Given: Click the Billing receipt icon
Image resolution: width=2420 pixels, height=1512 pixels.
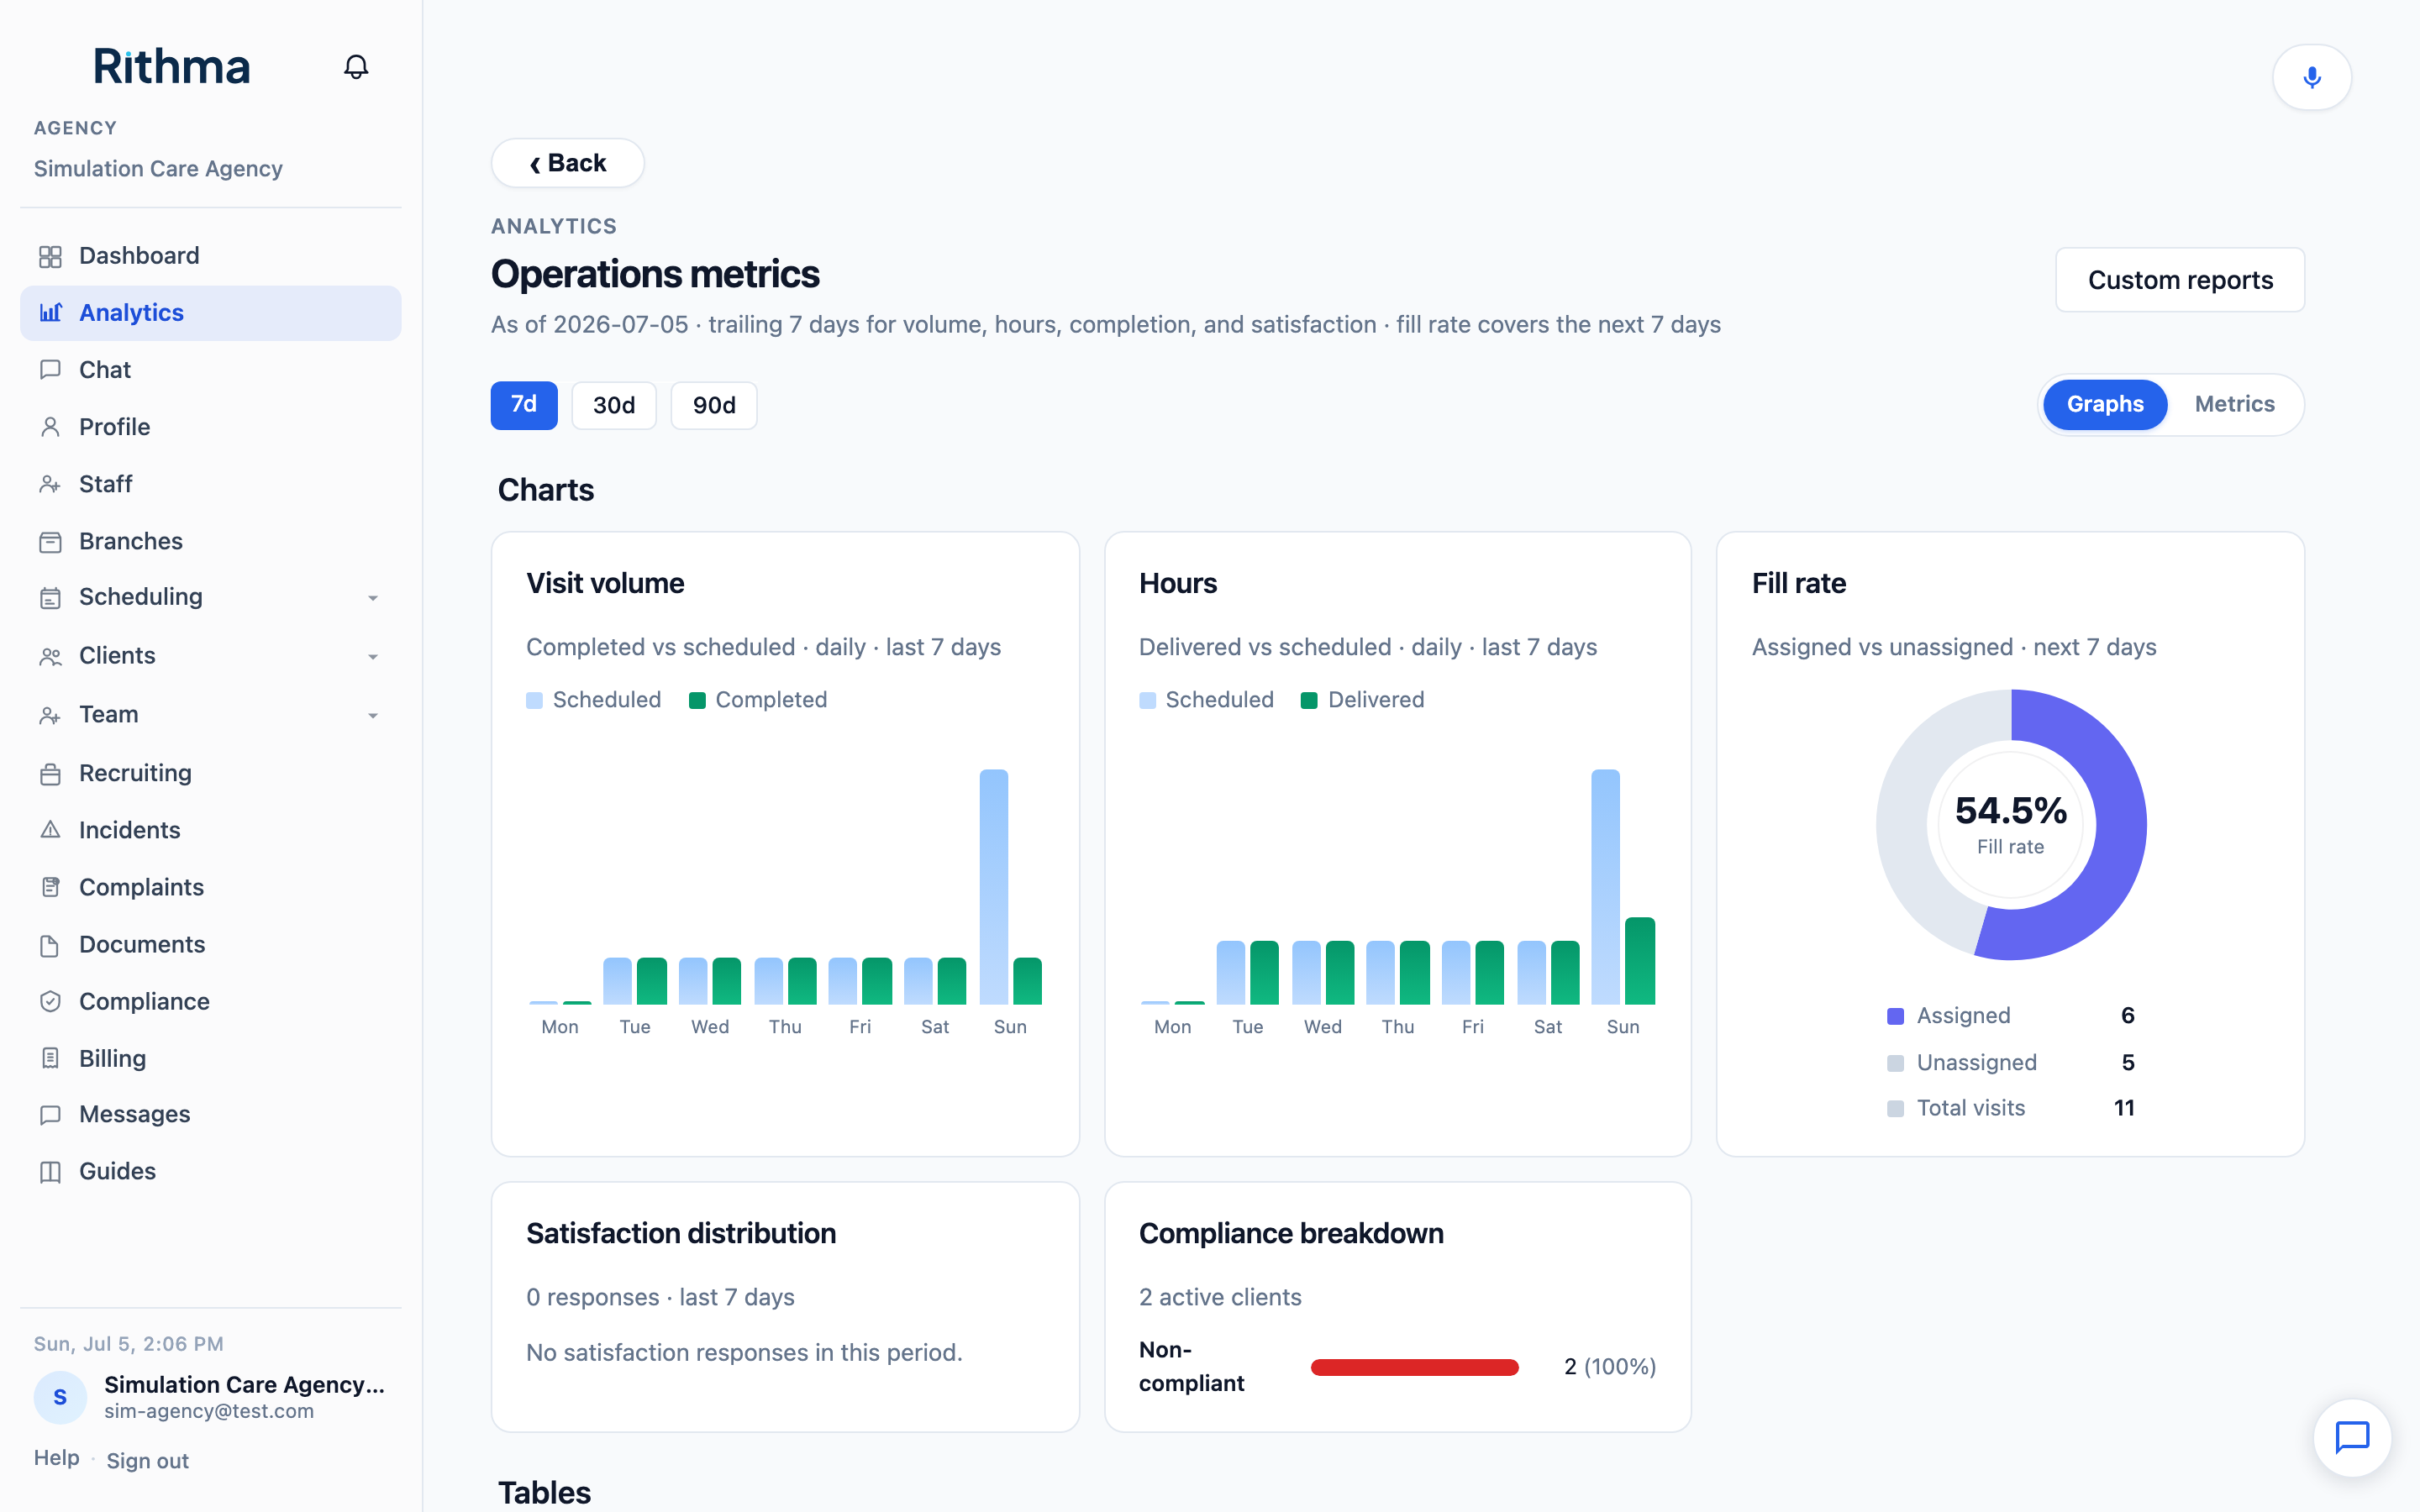Looking at the screenshot, I should pos(50,1058).
